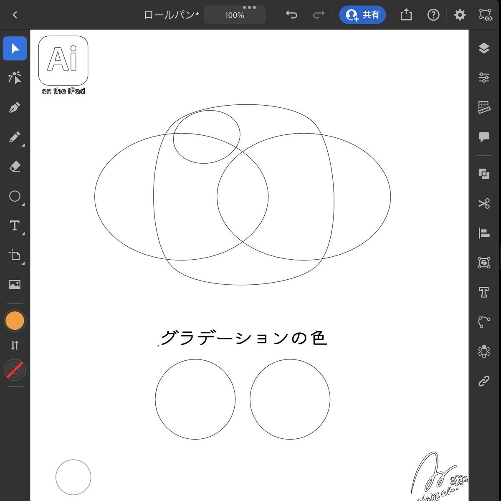Open the scissors Cut options
The image size is (501, 501).
tap(484, 203)
